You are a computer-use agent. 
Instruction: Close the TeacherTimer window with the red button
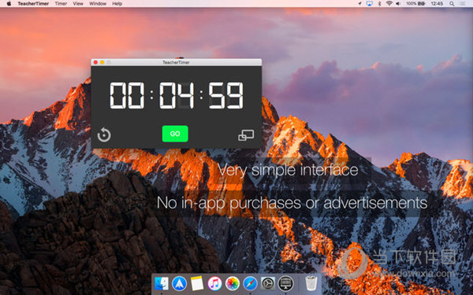(95, 62)
